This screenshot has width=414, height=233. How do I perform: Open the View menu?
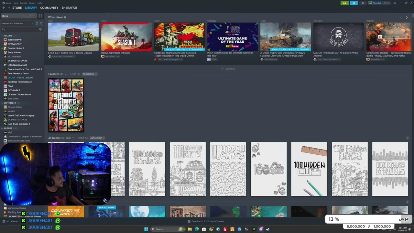pos(16,3)
